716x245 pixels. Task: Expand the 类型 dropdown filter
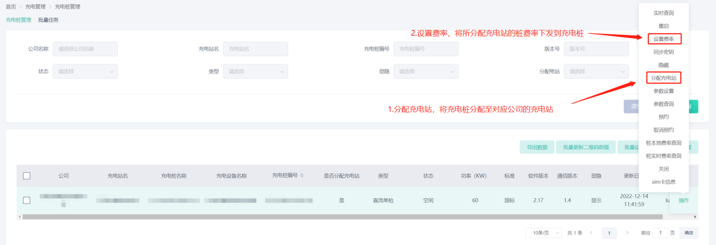coord(256,72)
